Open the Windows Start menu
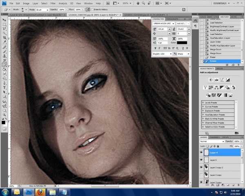 pyautogui.click(x=5, y=192)
